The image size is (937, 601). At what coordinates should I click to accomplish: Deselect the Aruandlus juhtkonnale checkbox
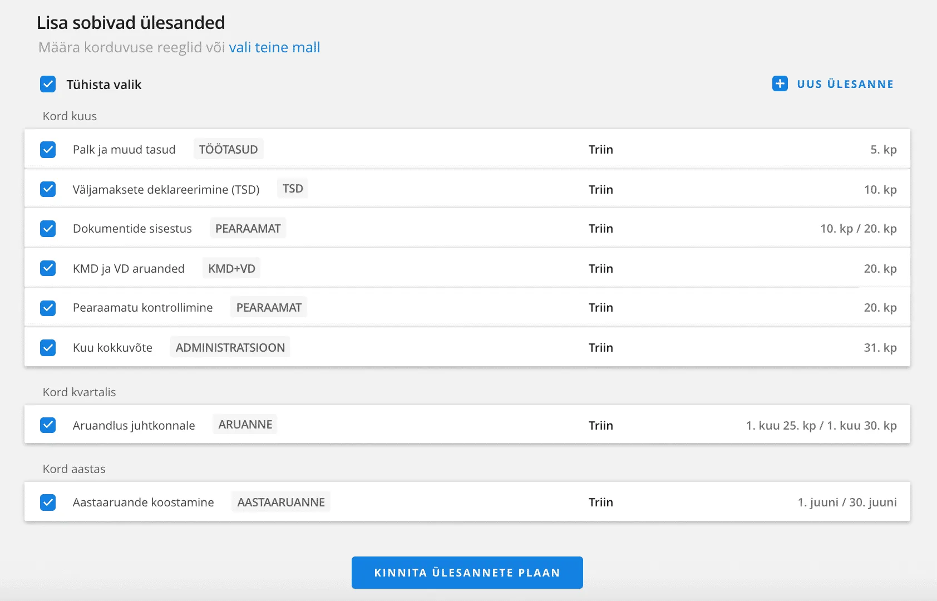point(48,425)
